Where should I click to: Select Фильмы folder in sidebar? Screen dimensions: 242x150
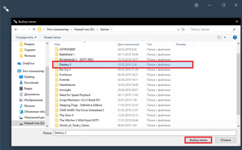[x=27, y=56]
